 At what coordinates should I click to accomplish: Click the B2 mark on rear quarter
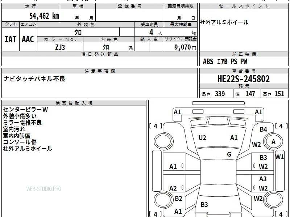pyautogui.click(x=178, y=199)
